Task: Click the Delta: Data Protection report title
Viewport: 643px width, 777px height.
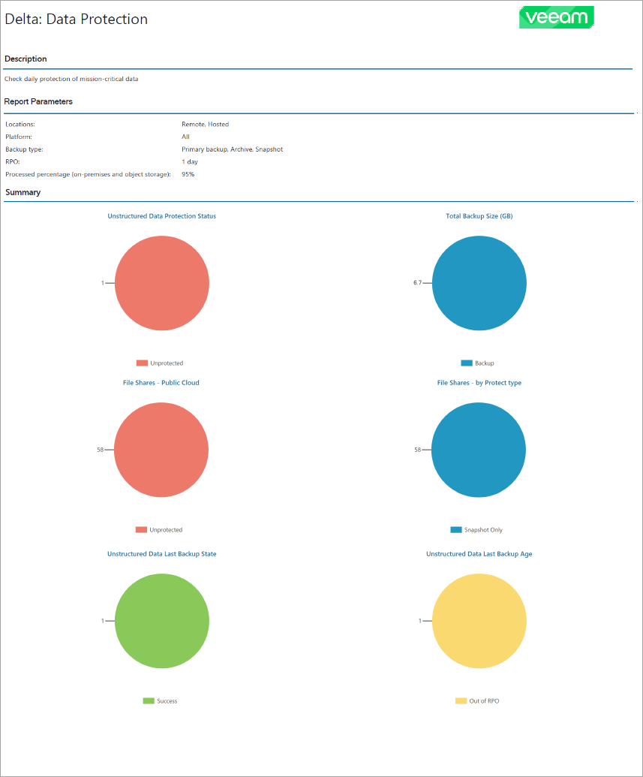Action: pyautogui.click(x=77, y=19)
